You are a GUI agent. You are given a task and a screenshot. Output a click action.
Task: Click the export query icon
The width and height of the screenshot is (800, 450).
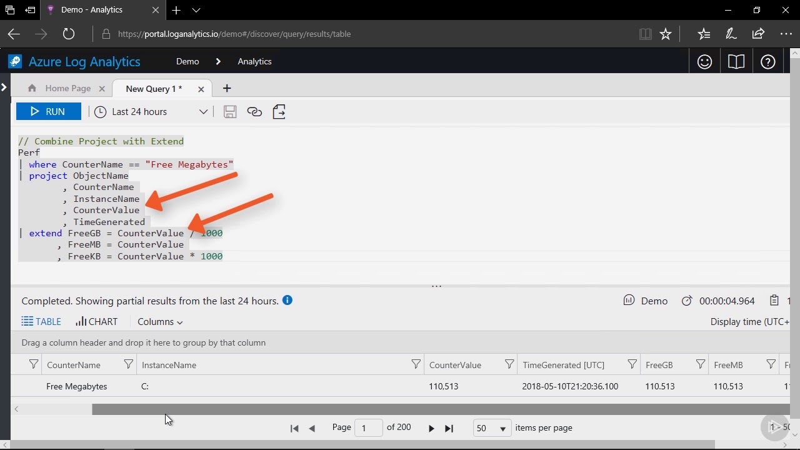coord(279,112)
